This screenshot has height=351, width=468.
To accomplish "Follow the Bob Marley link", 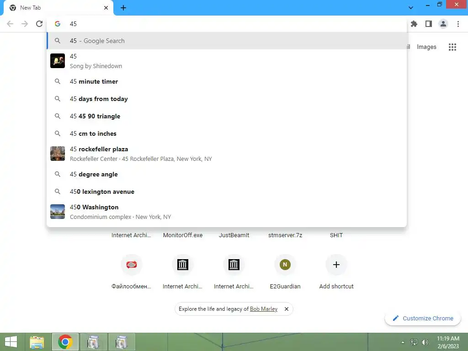I will [264, 309].
